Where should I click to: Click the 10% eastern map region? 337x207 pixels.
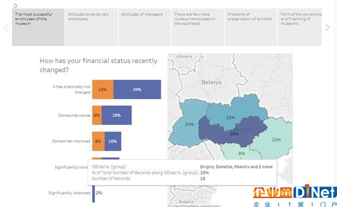point(276,140)
